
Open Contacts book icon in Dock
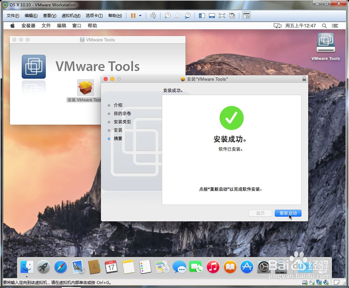click(x=94, y=267)
